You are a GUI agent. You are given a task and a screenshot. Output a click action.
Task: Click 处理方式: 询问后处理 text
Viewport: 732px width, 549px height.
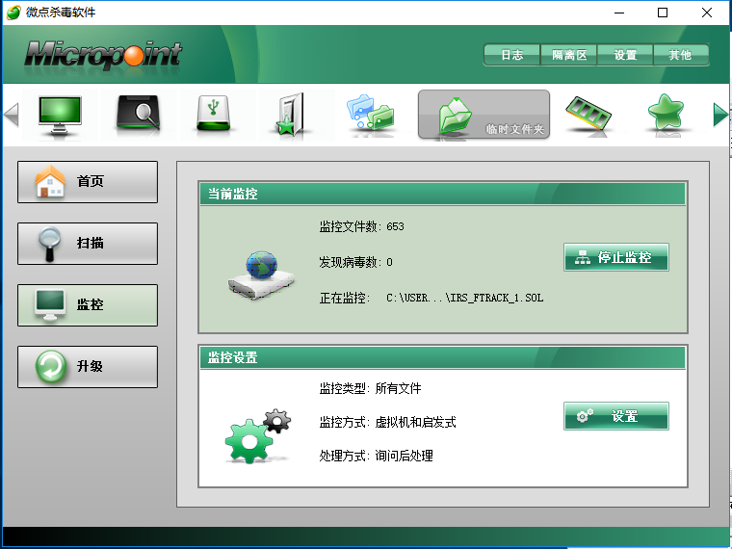[377, 457]
